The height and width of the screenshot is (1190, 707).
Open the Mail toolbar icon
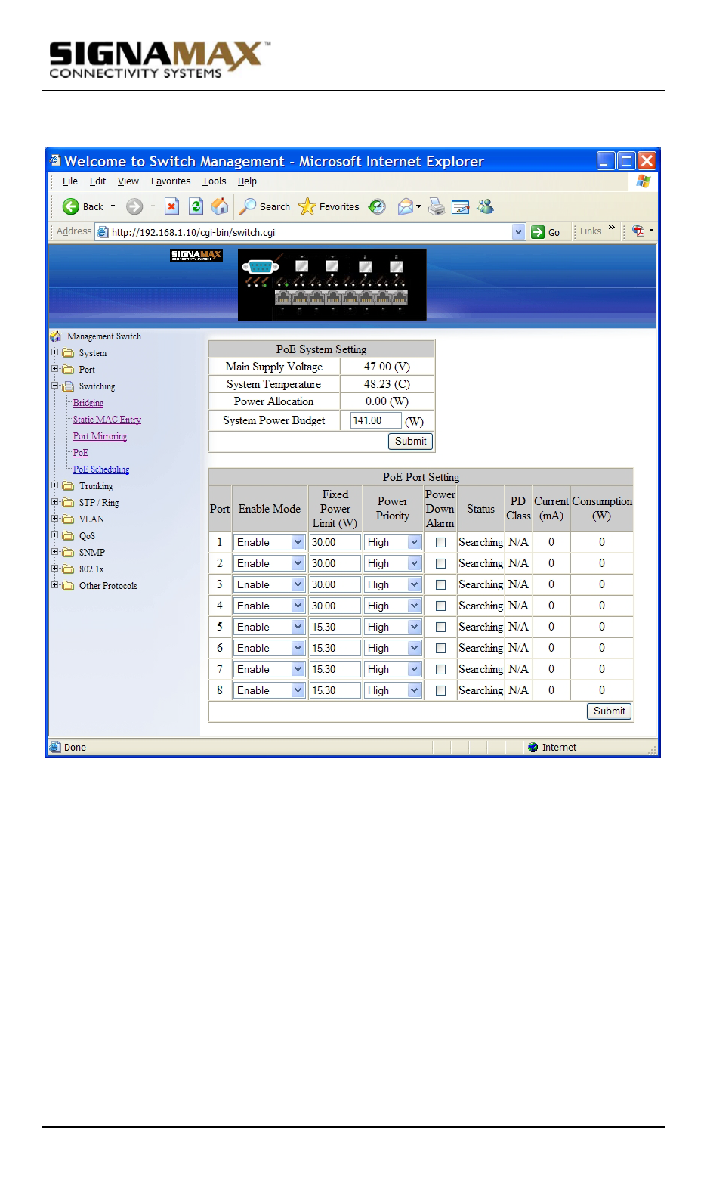[x=406, y=206]
